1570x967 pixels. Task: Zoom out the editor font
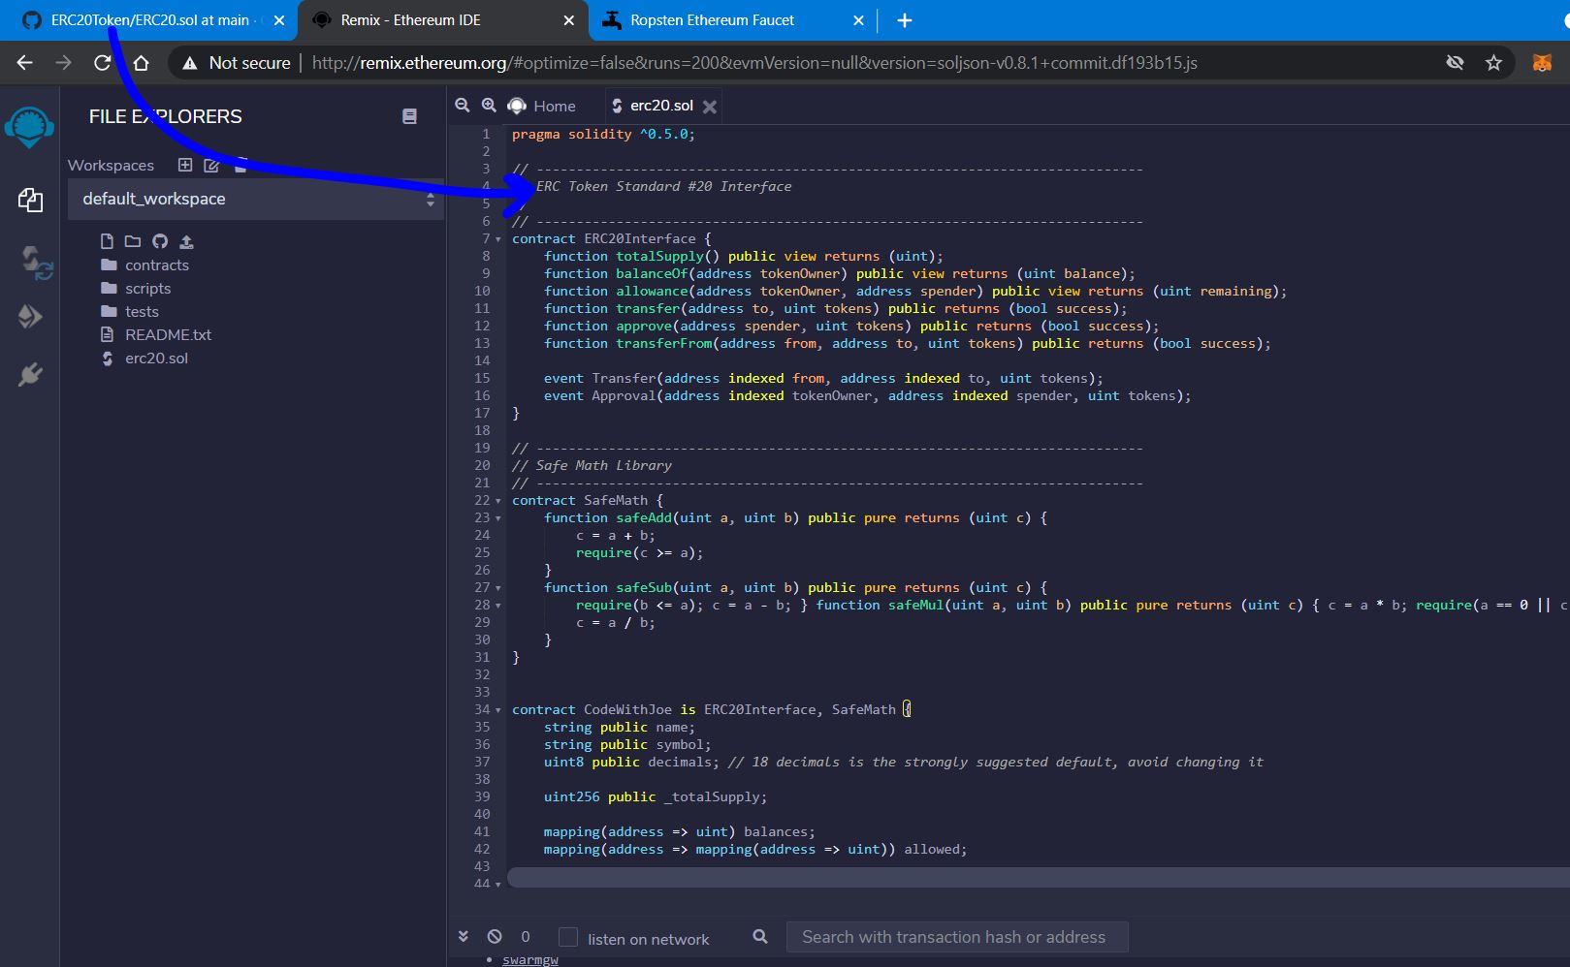pos(463,106)
